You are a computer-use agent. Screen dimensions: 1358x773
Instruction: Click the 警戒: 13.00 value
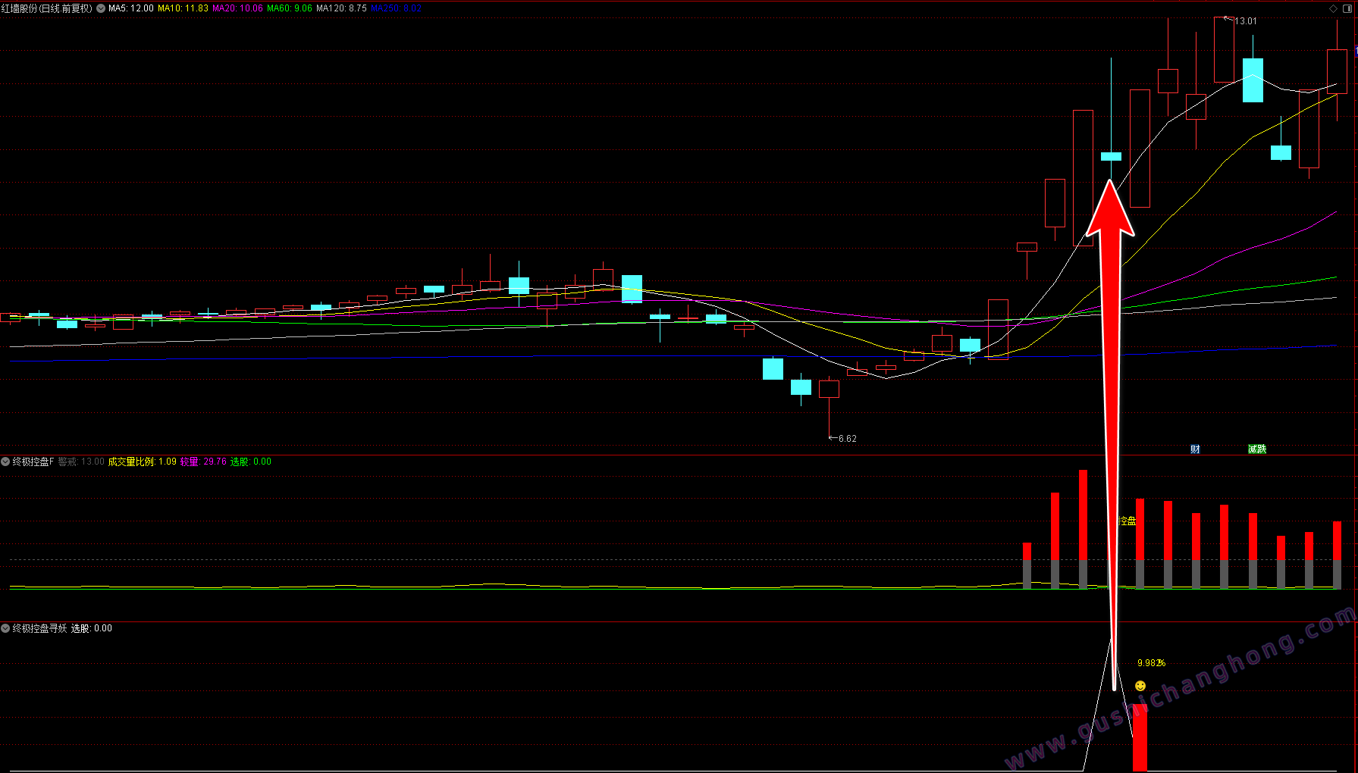point(81,462)
